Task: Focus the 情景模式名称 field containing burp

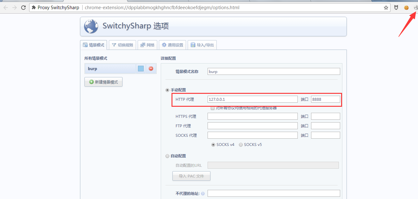Action: (274, 71)
